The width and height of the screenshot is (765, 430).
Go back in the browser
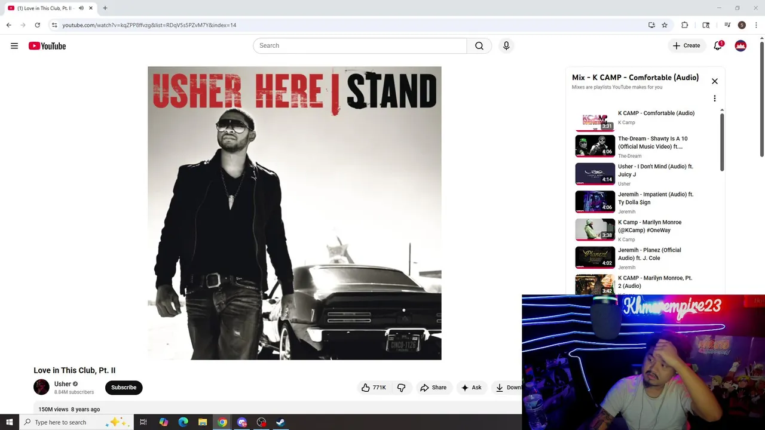click(8, 25)
